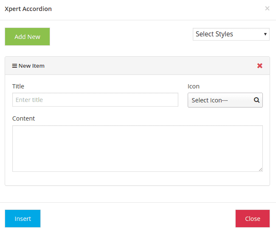Click the Content textarea resize handle
Image resolution: width=276 pixels, height=234 pixels.
(260, 169)
